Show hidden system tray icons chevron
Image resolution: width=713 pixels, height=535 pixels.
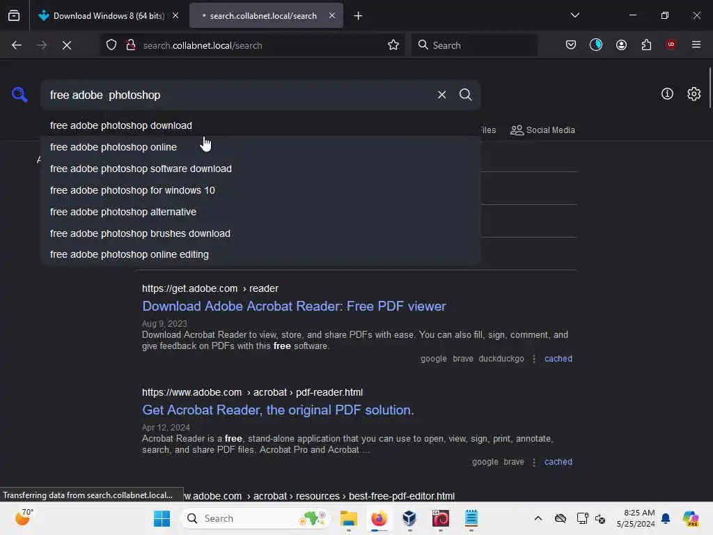click(538, 518)
